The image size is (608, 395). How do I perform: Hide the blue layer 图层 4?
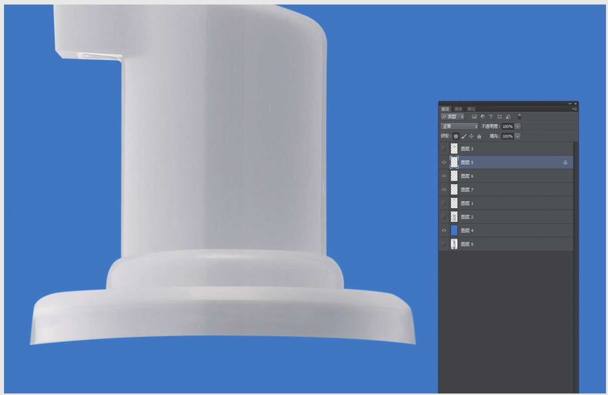(443, 230)
